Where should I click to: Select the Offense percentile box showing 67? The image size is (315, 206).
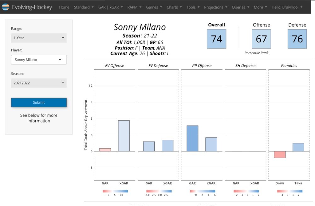(x=261, y=39)
